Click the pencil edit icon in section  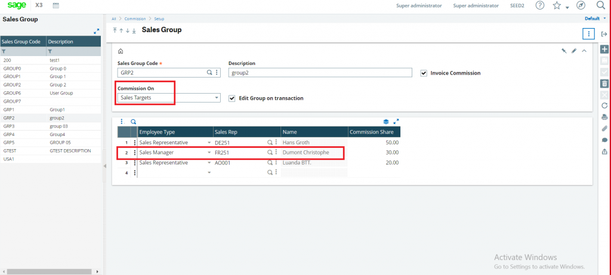pos(573,51)
